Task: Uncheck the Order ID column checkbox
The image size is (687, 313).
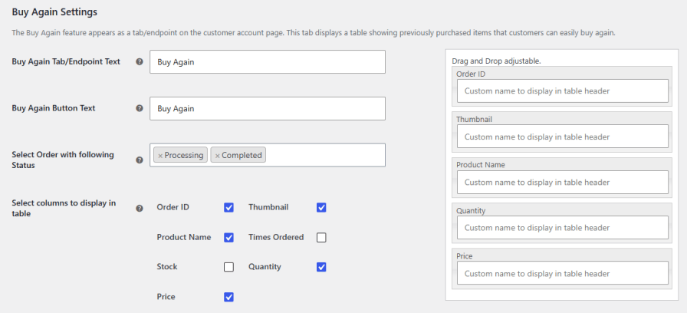Action: click(x=228, y=208)
